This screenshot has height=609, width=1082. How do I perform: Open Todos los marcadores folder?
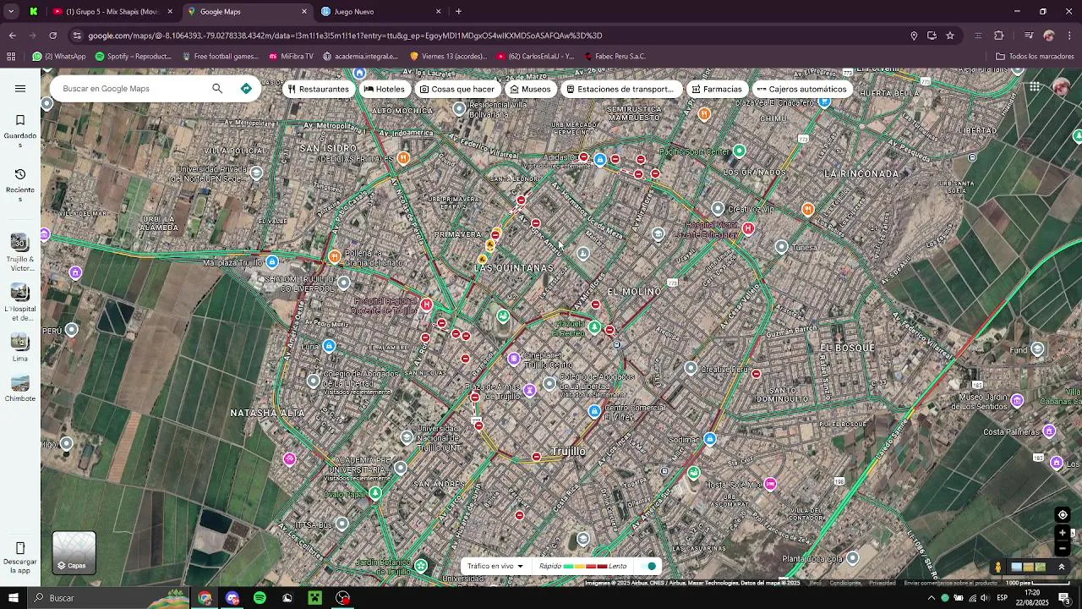1035,57
